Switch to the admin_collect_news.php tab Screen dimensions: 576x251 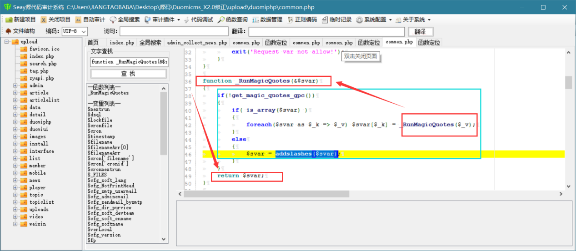pos(197,42)
